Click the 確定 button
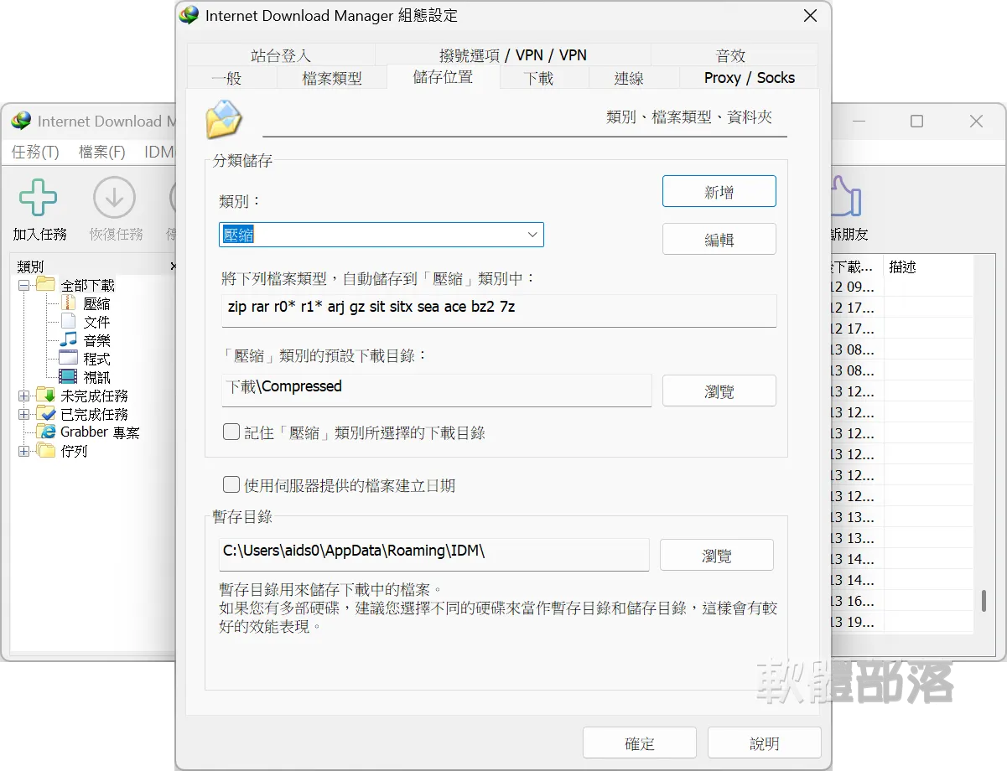The width and height of the screenshot is (1007, 771). pyautogui.click(x=640, y=743)
